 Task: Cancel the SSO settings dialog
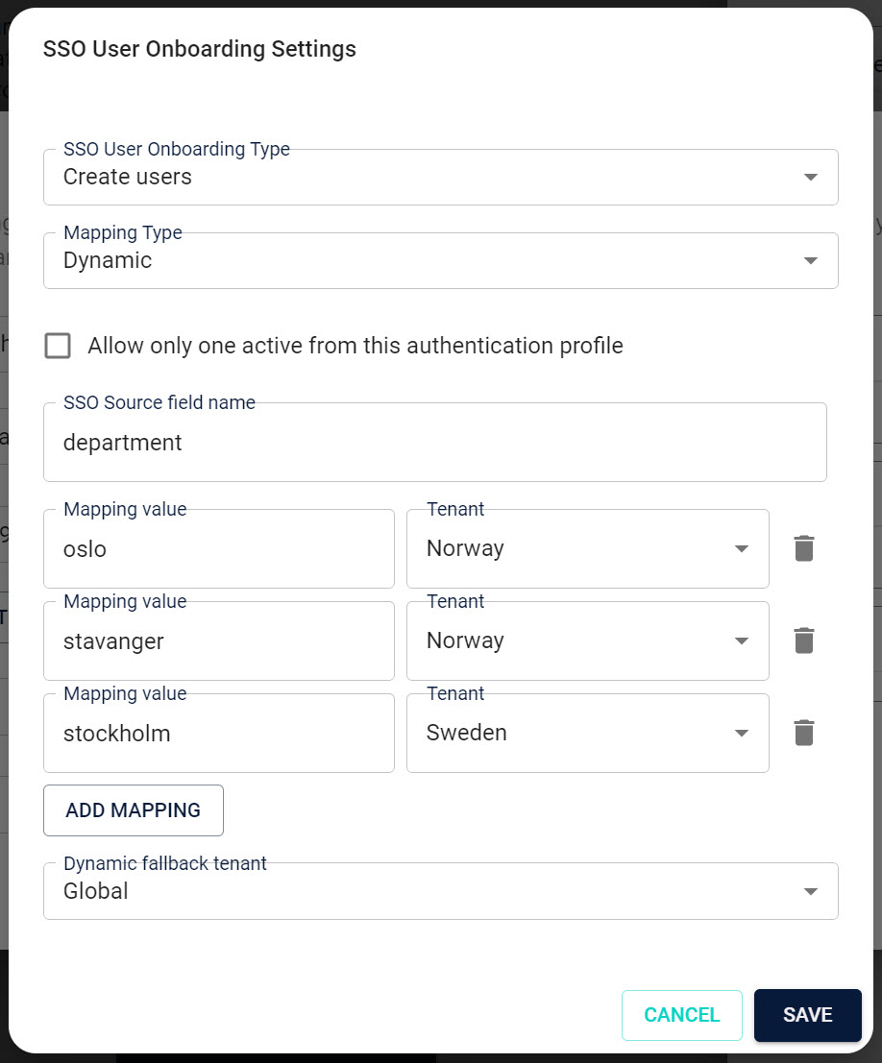tap(682, 1015)
